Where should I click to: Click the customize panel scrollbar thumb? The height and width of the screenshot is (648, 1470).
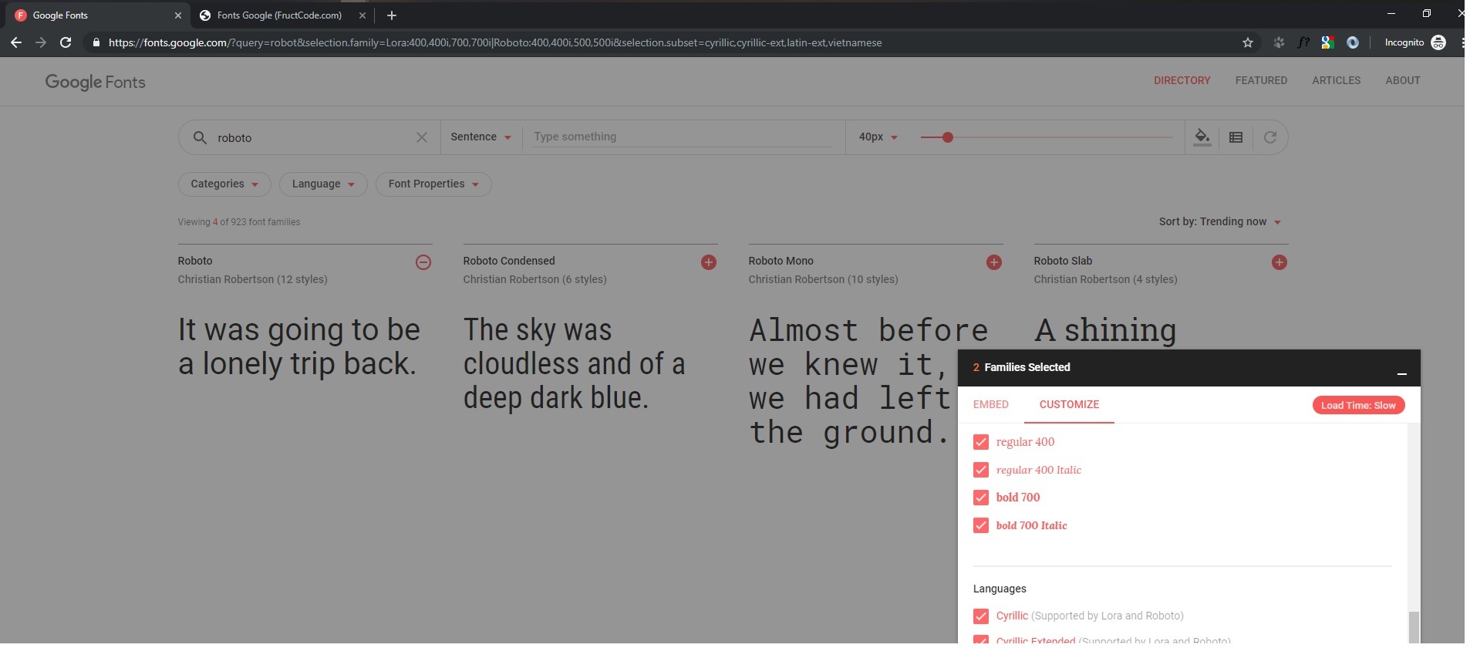pyautogui.click(x=1413, y=628)
